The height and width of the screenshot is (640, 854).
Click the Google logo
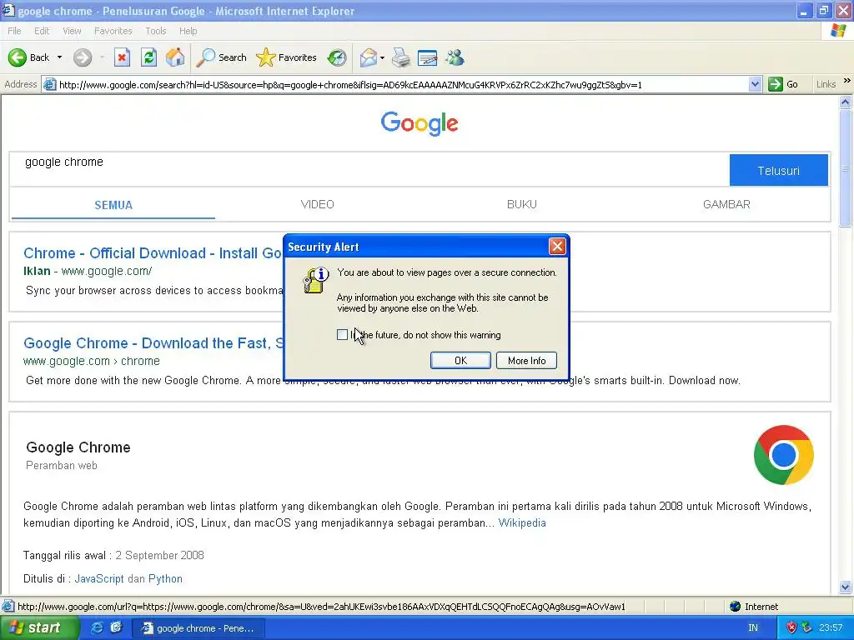419,123
